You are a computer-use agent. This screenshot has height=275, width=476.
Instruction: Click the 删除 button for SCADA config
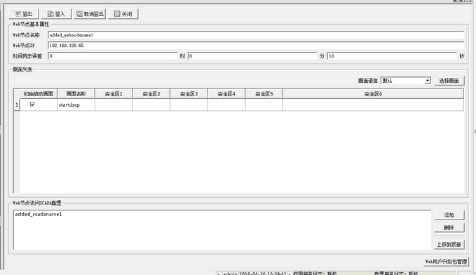point(449,227)
